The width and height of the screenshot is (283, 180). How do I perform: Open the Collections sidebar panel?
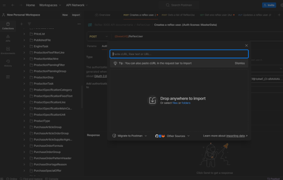[x=8, y=26]
